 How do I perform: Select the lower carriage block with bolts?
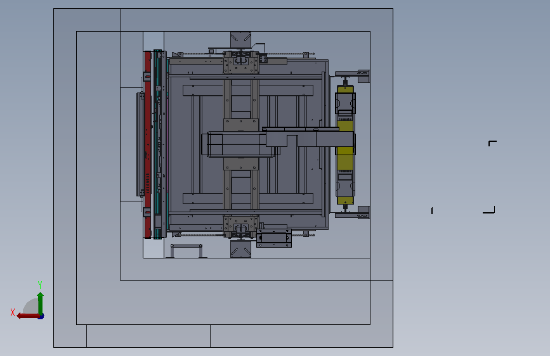tap(241, 226)
